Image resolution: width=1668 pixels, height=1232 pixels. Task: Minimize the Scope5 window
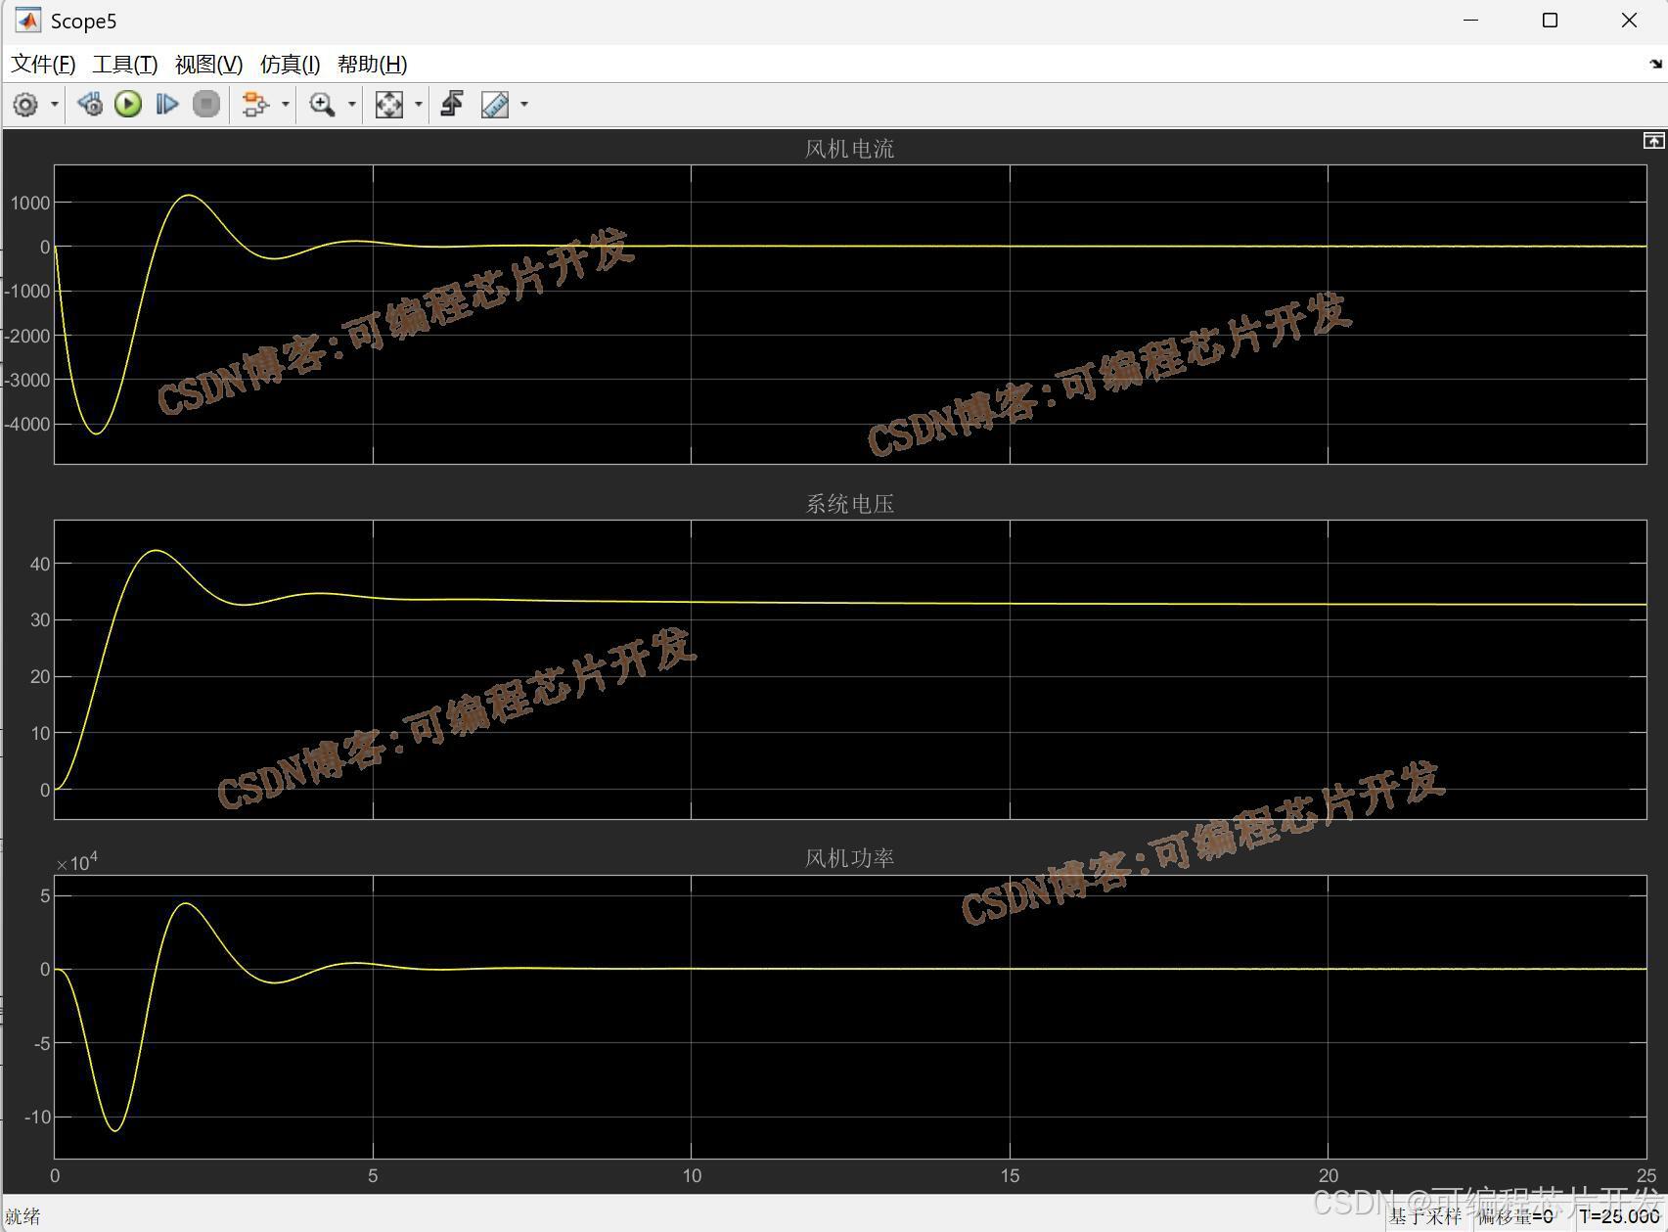pos(1470,21)
